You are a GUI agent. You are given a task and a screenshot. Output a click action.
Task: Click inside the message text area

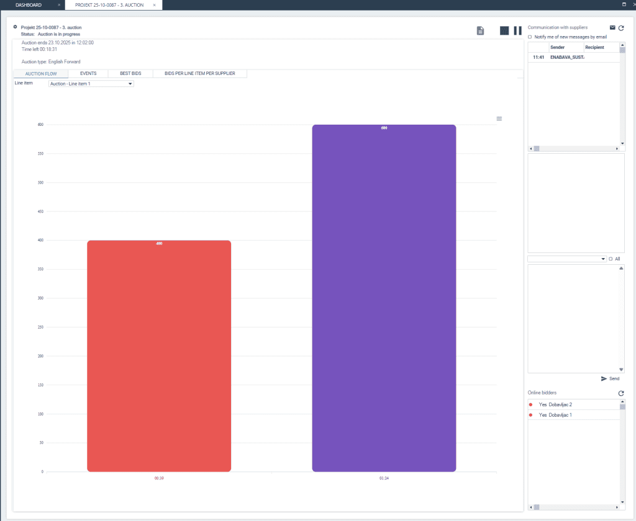pos(571,318)
